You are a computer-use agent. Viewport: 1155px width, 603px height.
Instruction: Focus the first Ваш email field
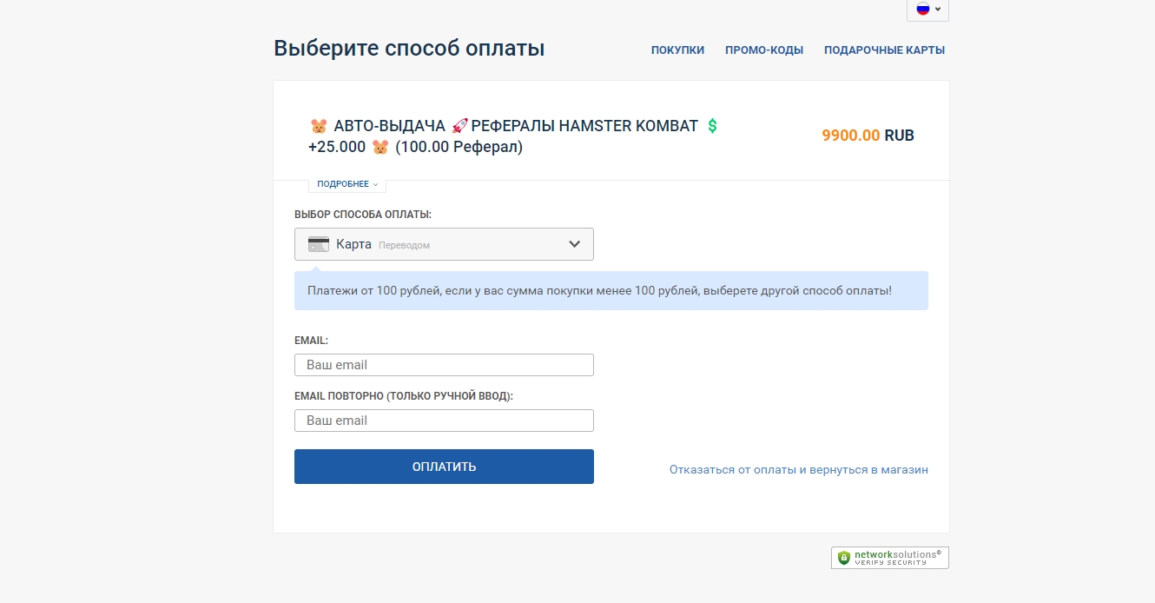[444, 365]
